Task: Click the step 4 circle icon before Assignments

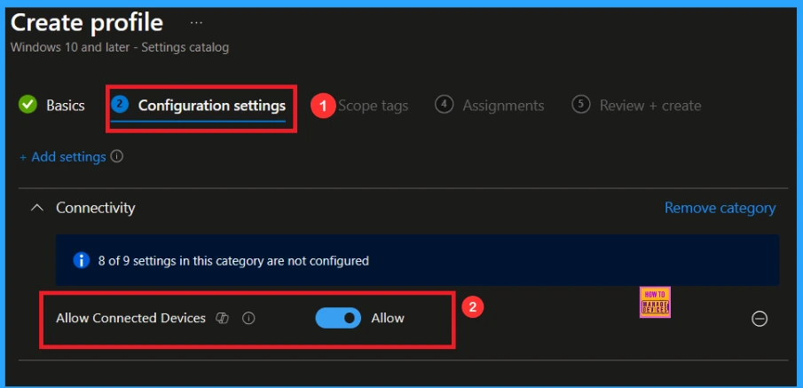Action: click(444, 105)
